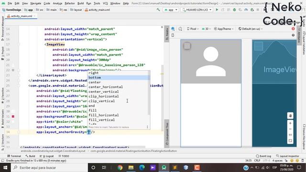Click the Windows Start button
The width and height of the screenshot is (306, 172).
[x=5, y=168]
